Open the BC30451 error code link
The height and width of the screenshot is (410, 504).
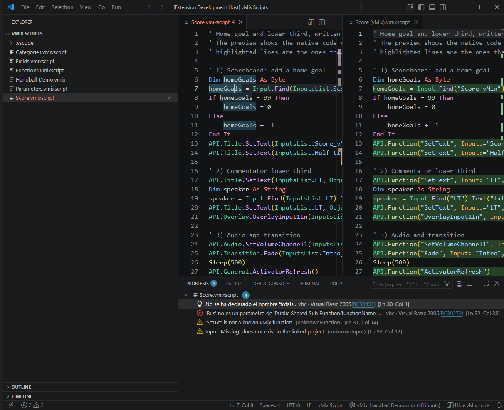363,304
